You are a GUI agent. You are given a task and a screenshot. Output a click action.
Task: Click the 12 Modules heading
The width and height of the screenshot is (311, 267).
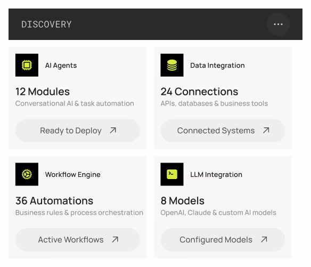coord(43,92)
